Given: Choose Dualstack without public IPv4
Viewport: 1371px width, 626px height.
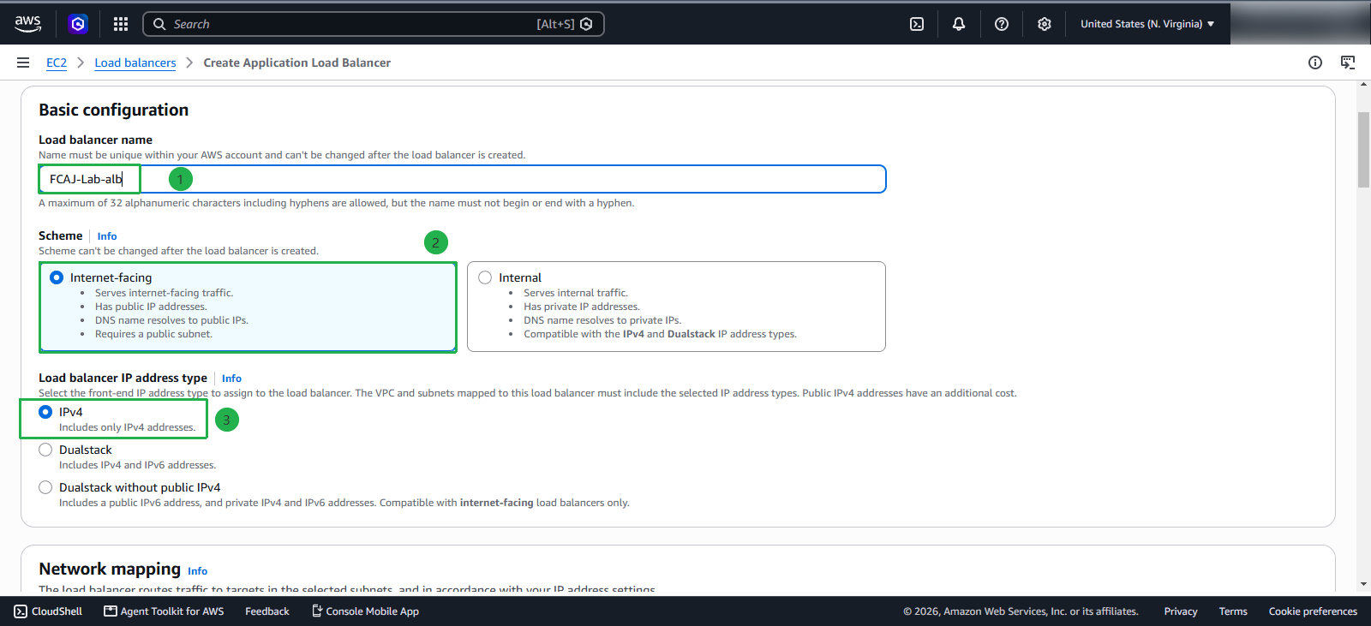Looking at the screenshot, I should pyautogui.click(x=45, y=487).
